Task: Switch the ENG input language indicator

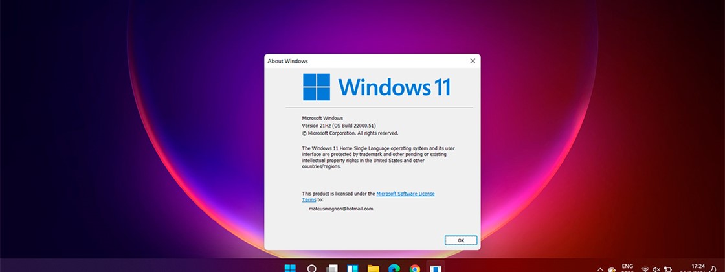Action: point(627,267)
